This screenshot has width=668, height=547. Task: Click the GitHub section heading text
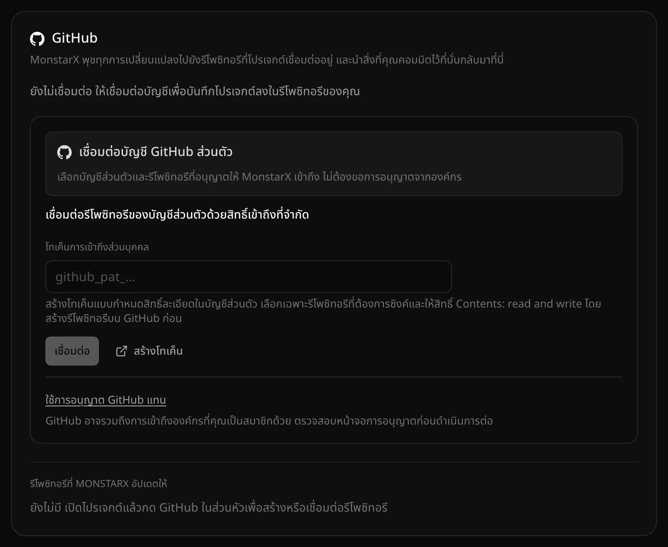(x=75, y=38)
